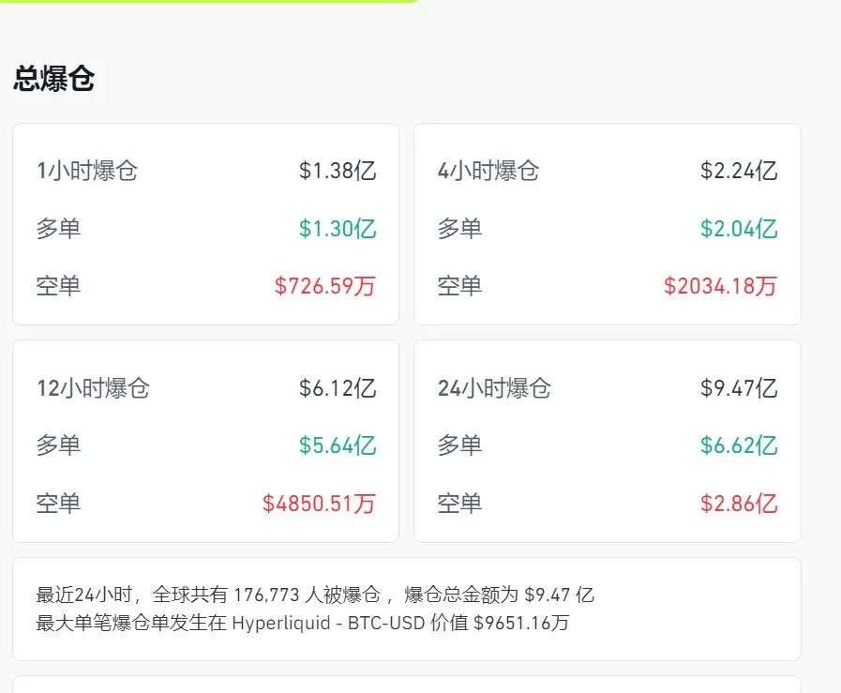Click the 4-hour long value $2.04亿
This screenshot has width=841, height=693.
point(739,229)
